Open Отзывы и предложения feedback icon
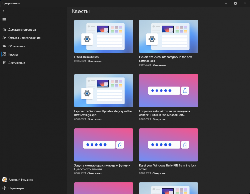Screen dimensions: 250x194 point(4,38)
